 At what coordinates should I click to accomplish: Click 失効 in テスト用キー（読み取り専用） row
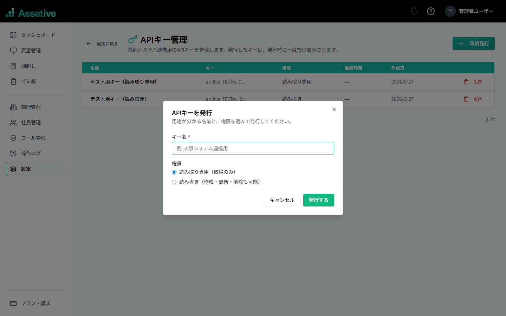[477, 82]
